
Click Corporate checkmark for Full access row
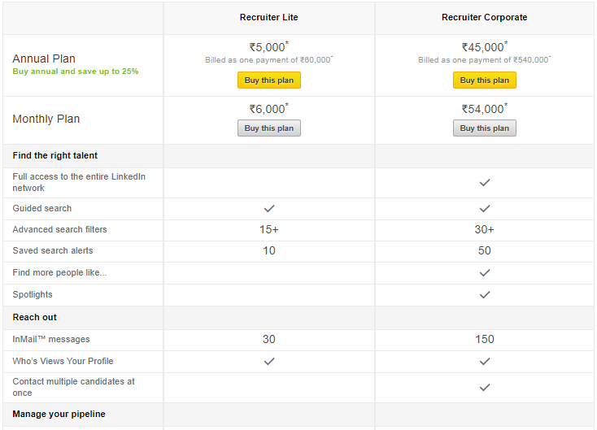point(484,183)
